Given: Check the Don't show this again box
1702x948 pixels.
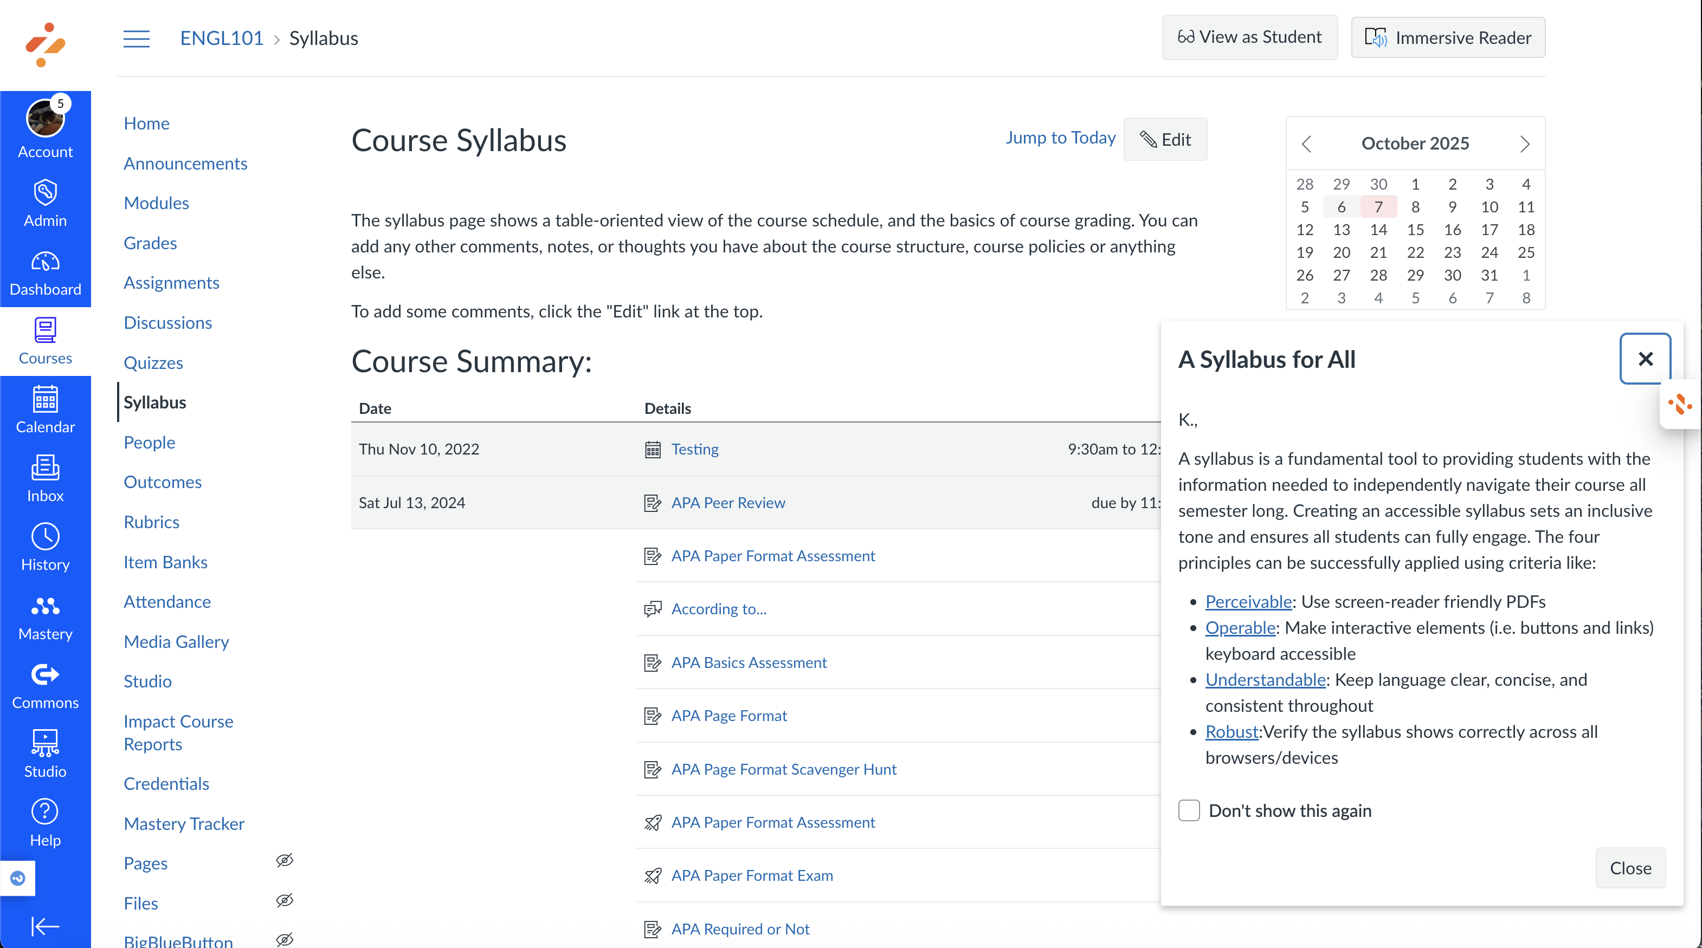Looking at the screenshot, I should click(1189, 810).
